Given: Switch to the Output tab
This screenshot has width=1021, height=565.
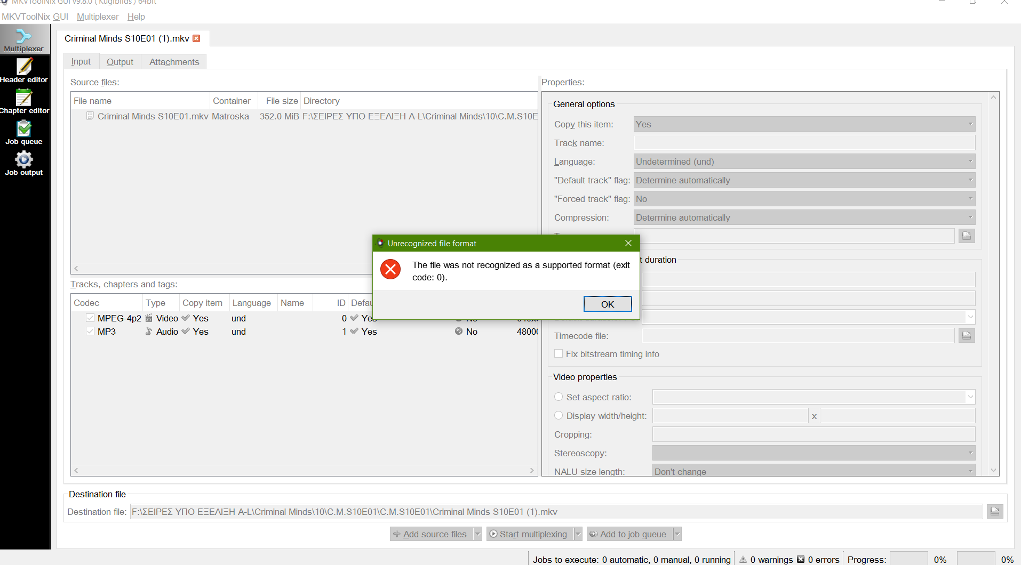Looking at the screenshot, I should [119, 62].
